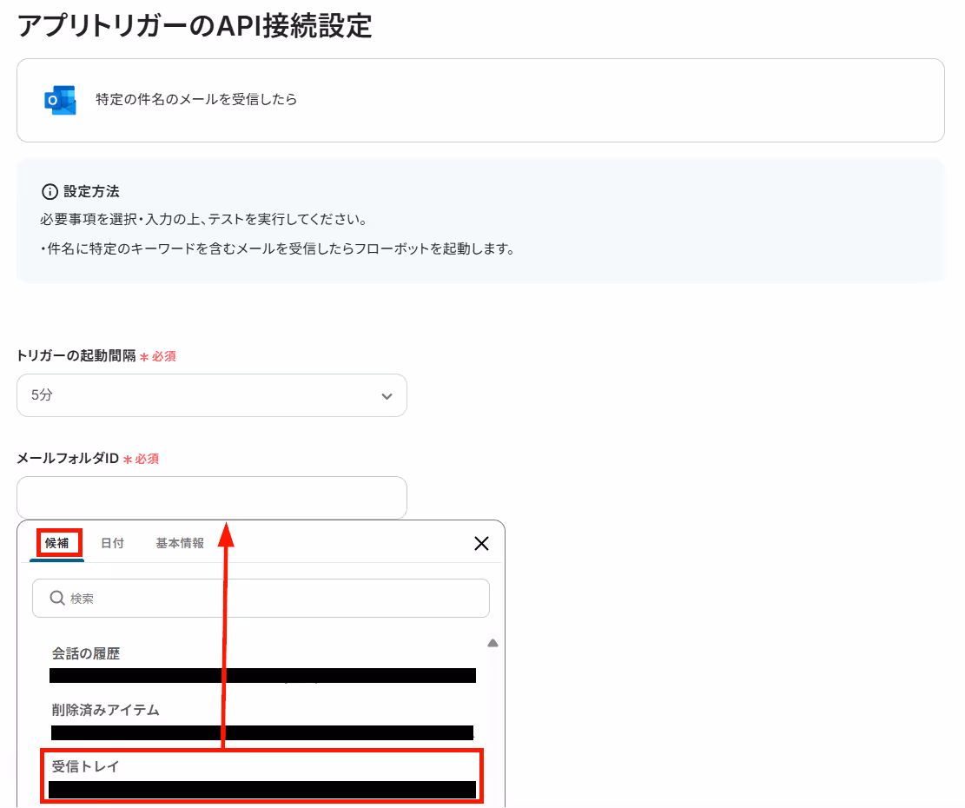This screenshot has height=808, width=965.
Task: Click the info icon beside 設定方法
Action: click(x=50, y=192)
